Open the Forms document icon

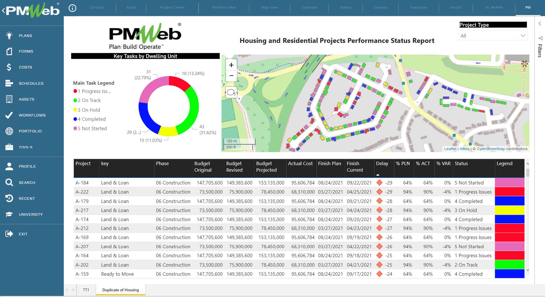(9, 51)
